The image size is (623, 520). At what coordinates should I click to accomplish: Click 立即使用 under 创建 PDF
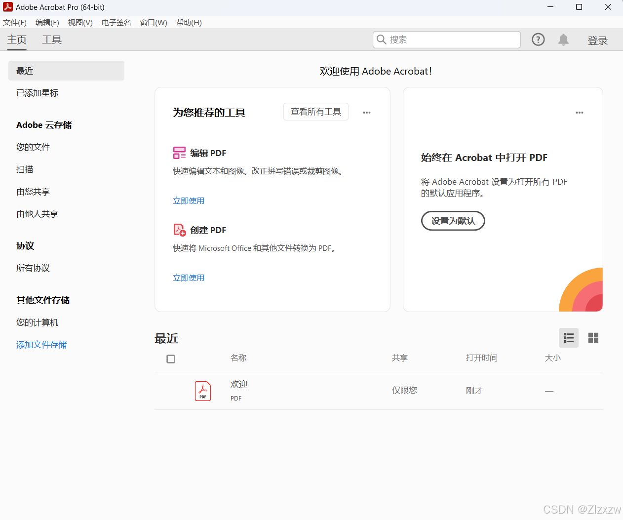[189, 278]
